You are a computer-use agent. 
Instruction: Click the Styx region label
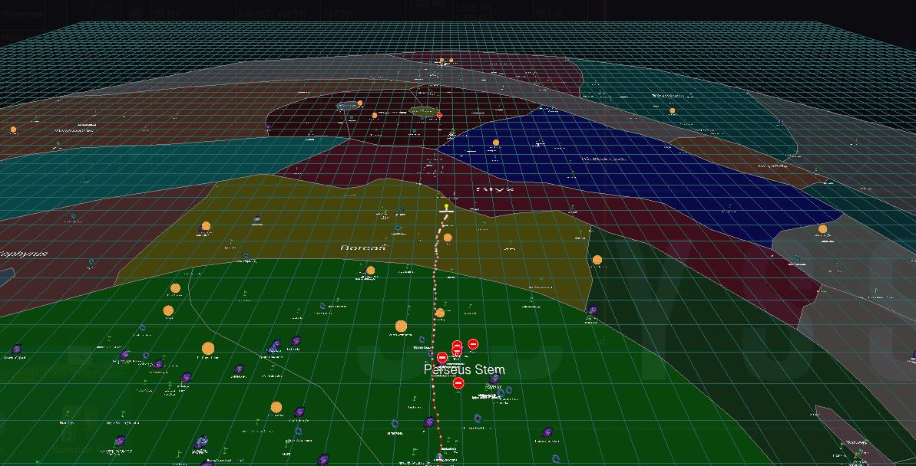tap(494, 189)
